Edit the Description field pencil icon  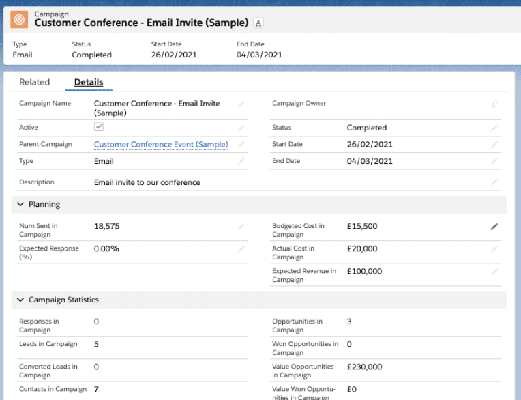pos(494,182)
